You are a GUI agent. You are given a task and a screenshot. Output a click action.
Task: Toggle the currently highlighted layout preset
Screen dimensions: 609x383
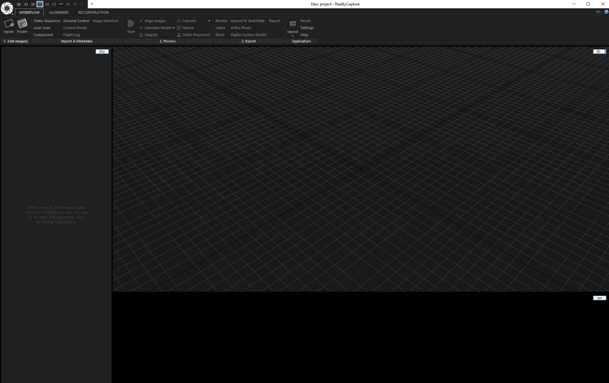(x=40, y=4)
